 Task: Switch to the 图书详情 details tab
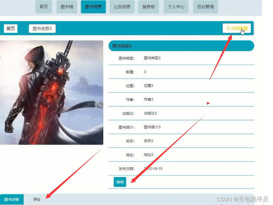(12, 199)
